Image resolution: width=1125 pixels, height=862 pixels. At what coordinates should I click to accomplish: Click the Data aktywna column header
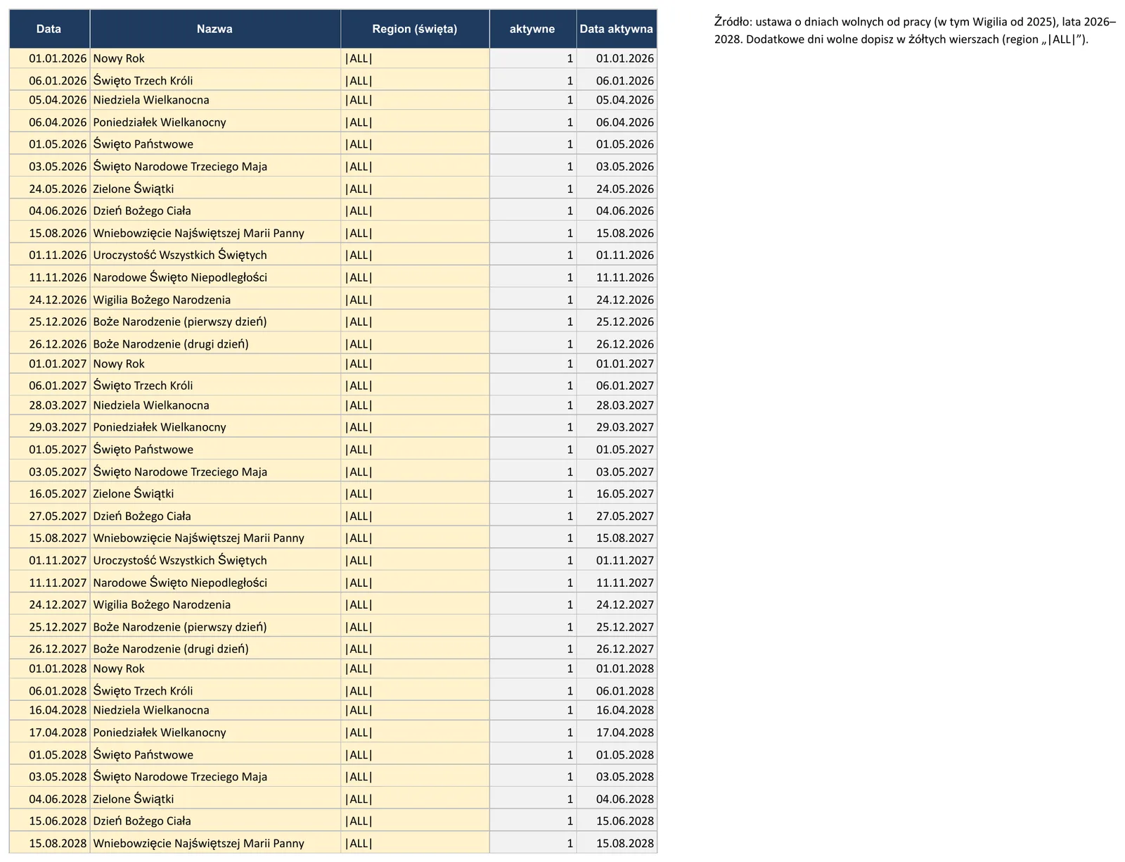(x=617, y=29)
